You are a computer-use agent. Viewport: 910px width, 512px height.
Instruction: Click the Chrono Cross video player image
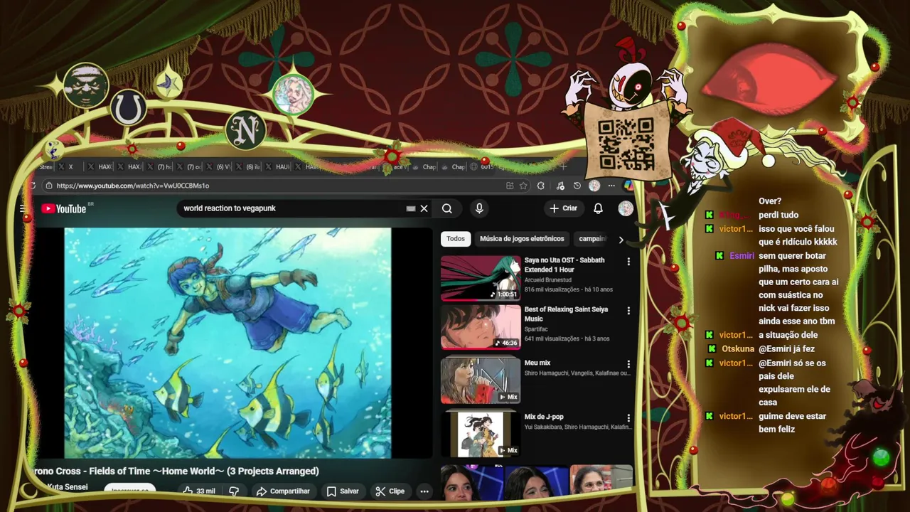coord(227,343)
